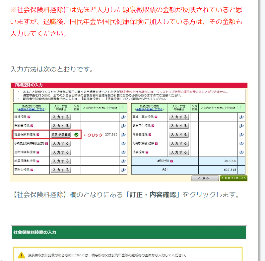Click the help icon next to 寄附金控除
This screenshot has width=265, height=261.
click(32, 170)
